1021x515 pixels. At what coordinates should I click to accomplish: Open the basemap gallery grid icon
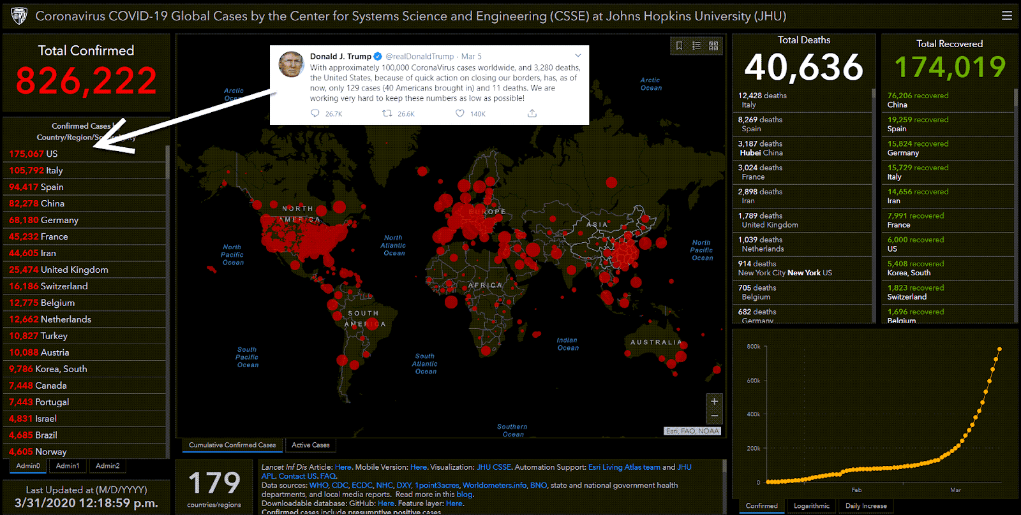pyautogui.click(x=713, y=46)
